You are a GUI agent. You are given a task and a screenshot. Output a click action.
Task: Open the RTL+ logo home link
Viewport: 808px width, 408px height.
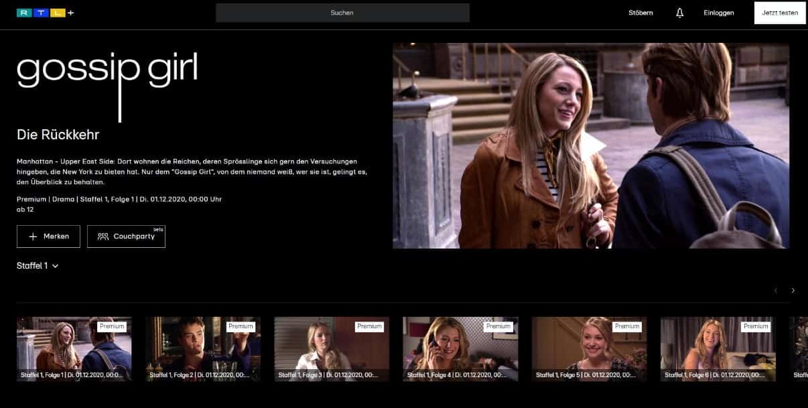pos(46,13)
